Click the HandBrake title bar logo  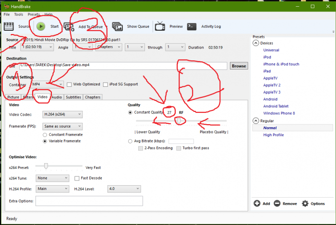[x=7, y=6]
